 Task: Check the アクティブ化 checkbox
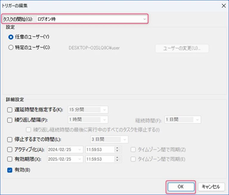pyautogui.click(x=10, y=150)
